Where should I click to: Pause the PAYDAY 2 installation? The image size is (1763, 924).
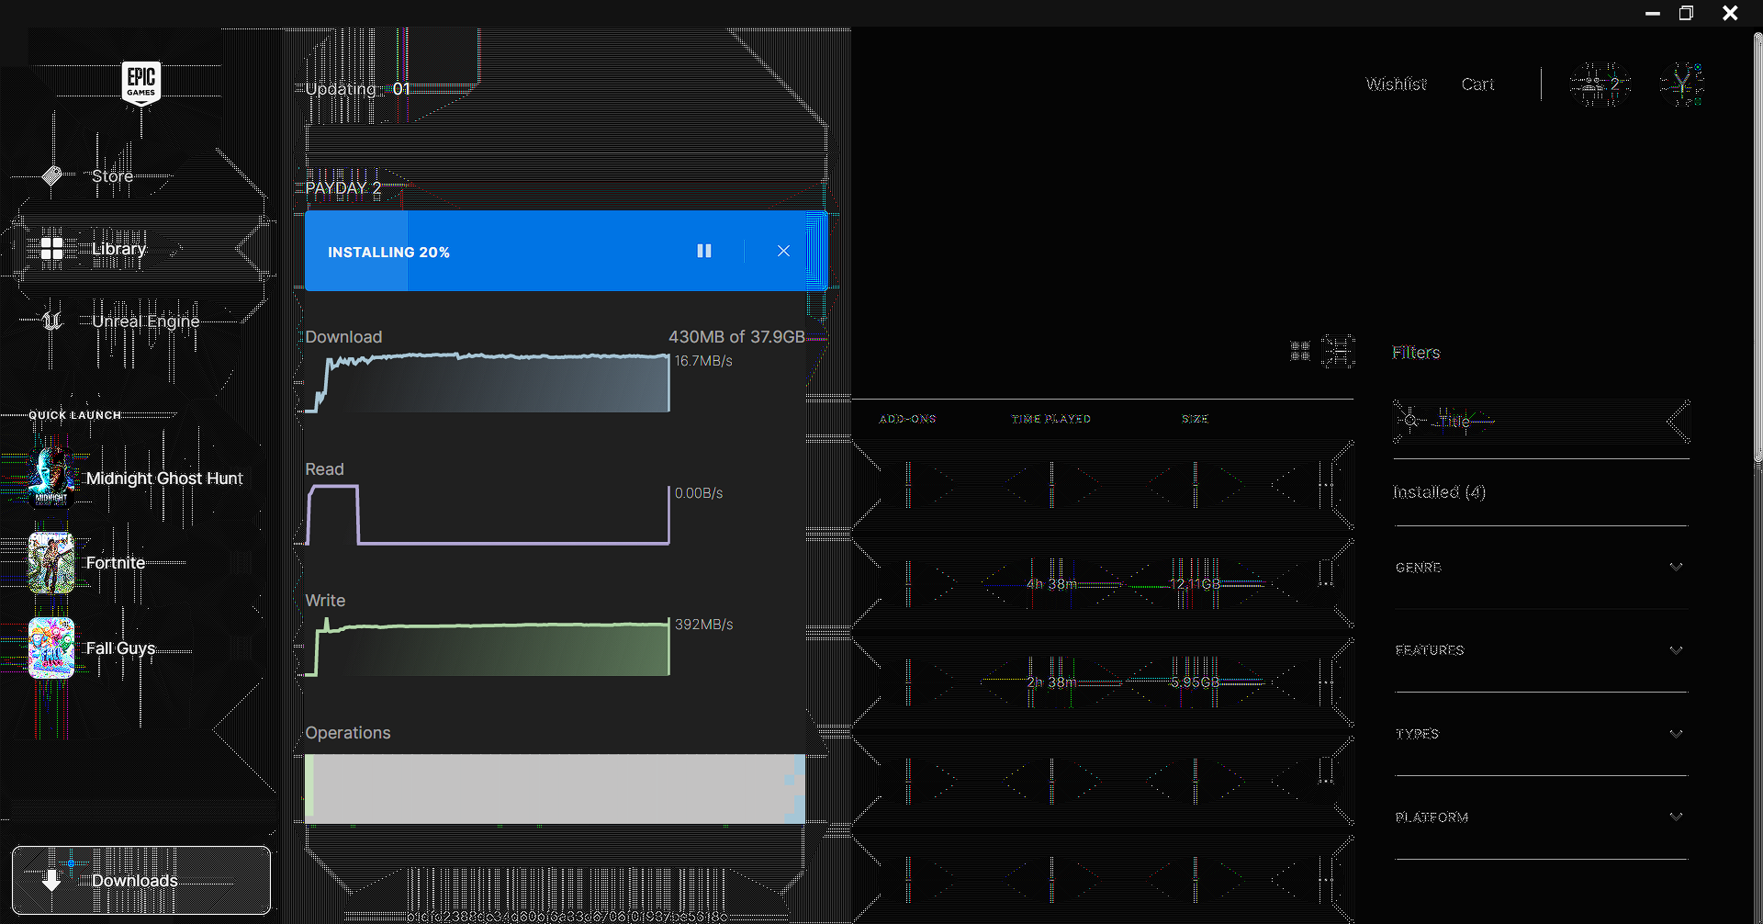tap(703, 251)
